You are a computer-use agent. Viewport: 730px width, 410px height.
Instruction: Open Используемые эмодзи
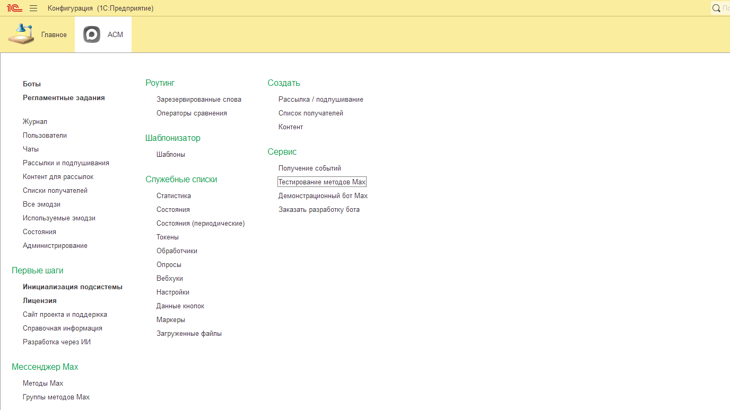pyautogui.click(x=59, y=218)
